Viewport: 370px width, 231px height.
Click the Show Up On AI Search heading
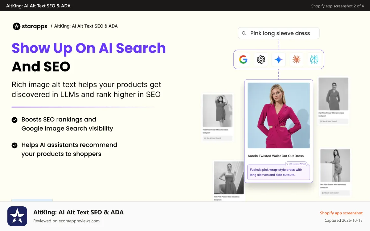[89, 48]
